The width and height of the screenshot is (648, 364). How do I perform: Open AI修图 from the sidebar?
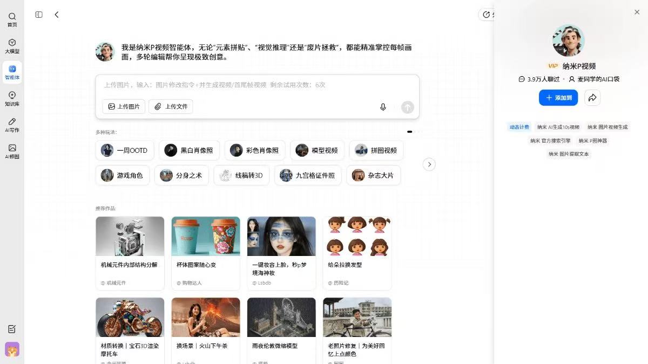[12, 151]
